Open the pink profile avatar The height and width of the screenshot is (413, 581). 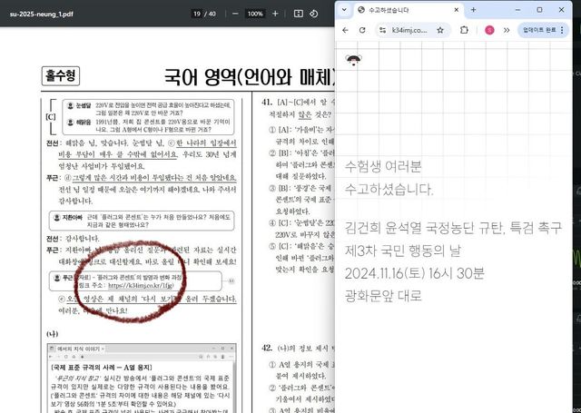[x=489, y=30]
